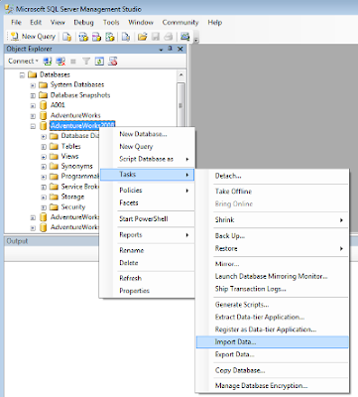
Task: Expand the AdventureWorks database node
Action: point(33,116)
